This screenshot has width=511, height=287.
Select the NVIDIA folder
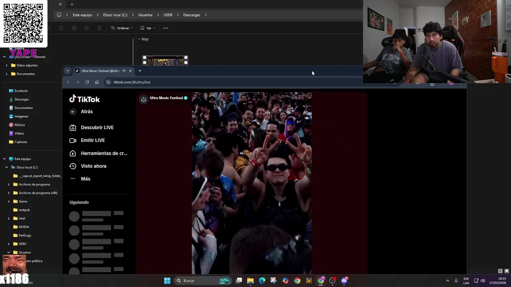point(21,227)
